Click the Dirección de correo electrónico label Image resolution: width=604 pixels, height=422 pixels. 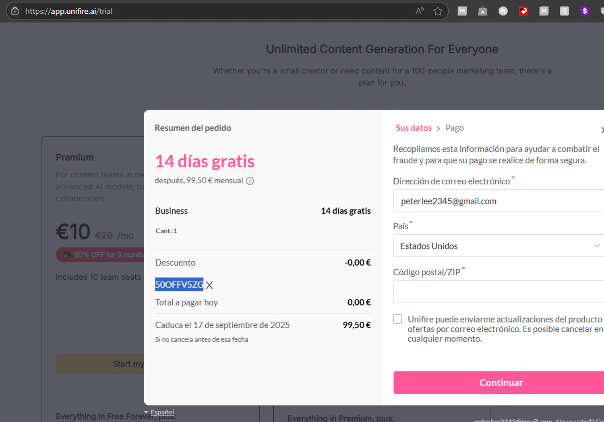tap(451, 181)
